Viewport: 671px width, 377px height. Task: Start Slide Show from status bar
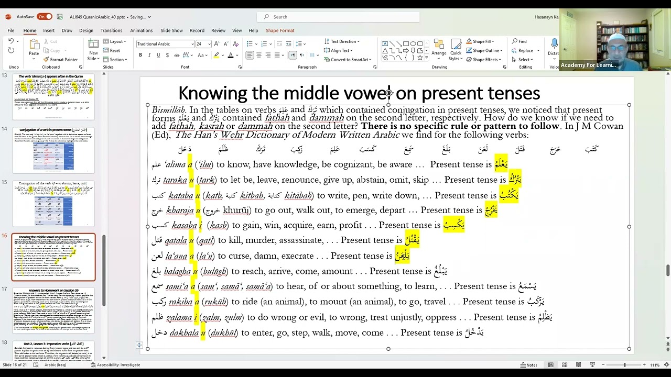[x=592, y=364]
